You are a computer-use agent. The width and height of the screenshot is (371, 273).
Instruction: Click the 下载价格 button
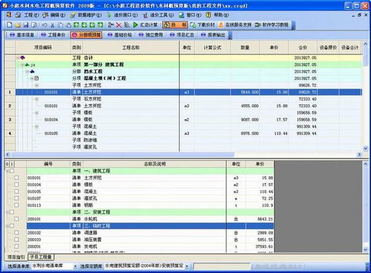pos(202,25)
